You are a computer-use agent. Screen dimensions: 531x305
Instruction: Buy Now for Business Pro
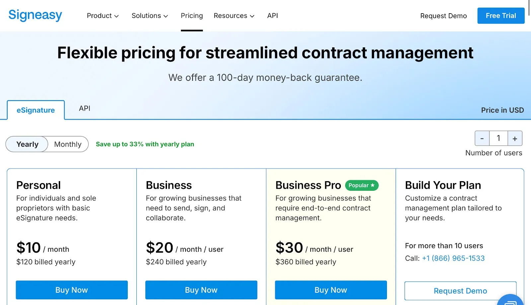[x=331, y=290]
